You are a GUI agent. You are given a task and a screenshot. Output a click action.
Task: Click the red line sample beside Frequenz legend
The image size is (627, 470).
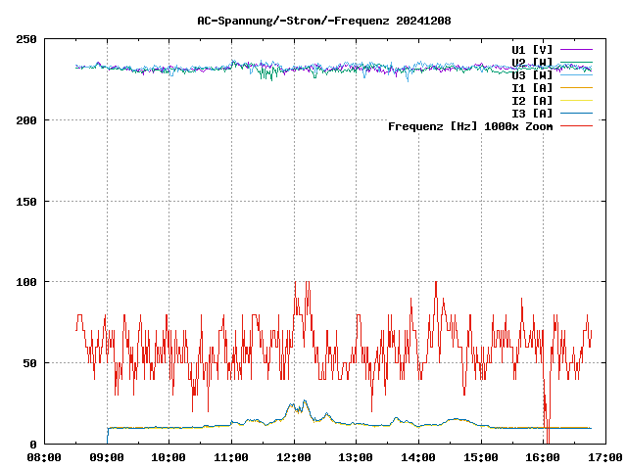tap(576, 126)
